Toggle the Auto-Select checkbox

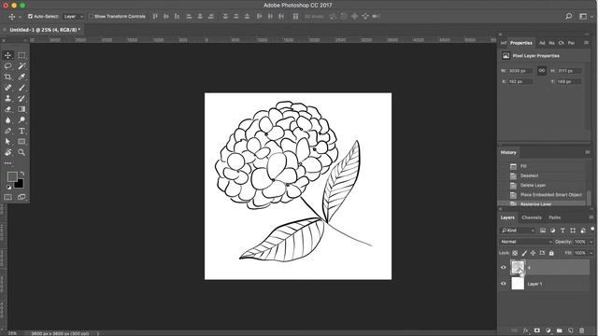(x=30, y=17)
